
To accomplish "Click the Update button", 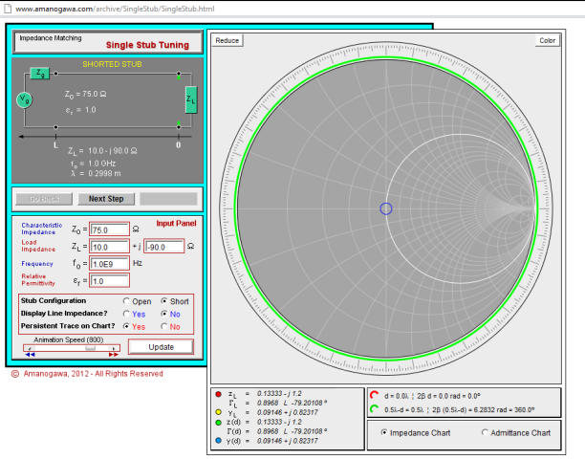I will (162, 347).
